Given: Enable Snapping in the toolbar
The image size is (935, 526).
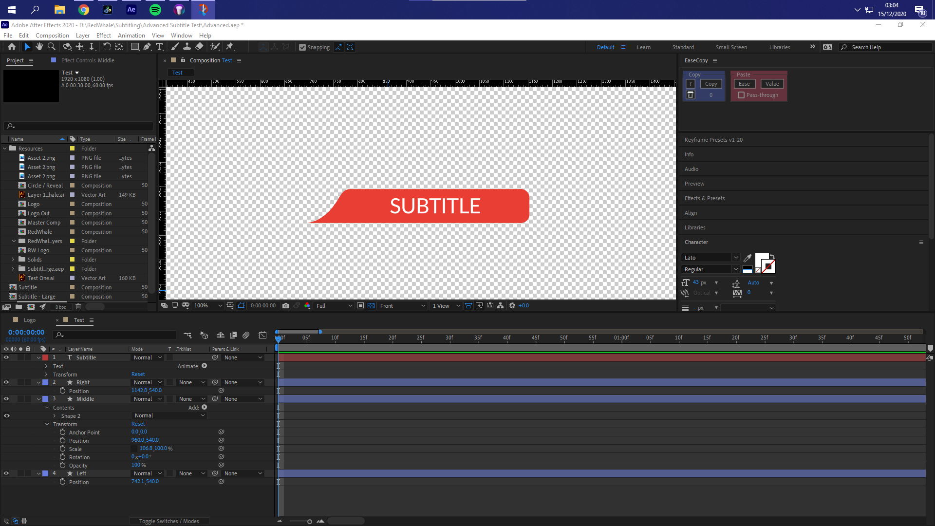Looking at the screenshot, I should pyautogui.click(x=302, y=47).
